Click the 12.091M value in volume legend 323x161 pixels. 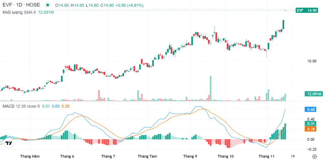click(x=46, y=12)
